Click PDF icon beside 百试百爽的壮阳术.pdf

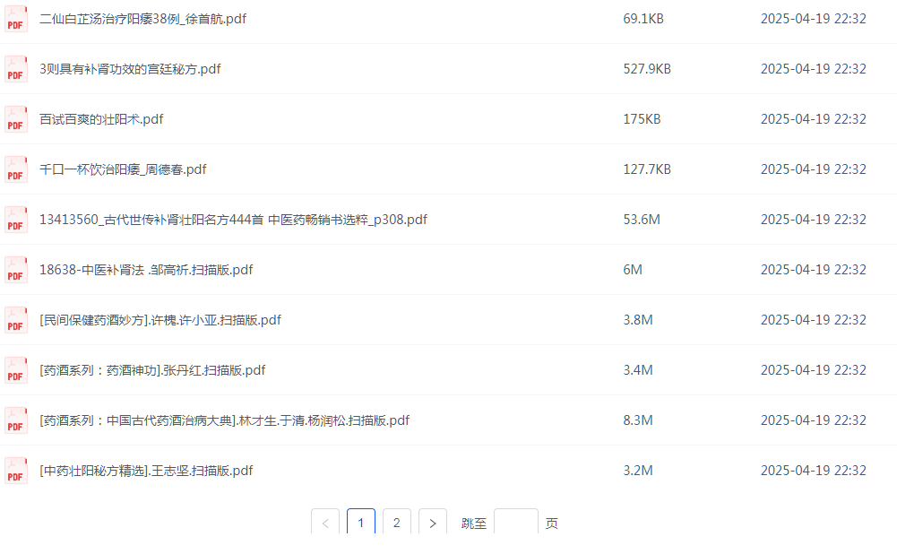16,119
